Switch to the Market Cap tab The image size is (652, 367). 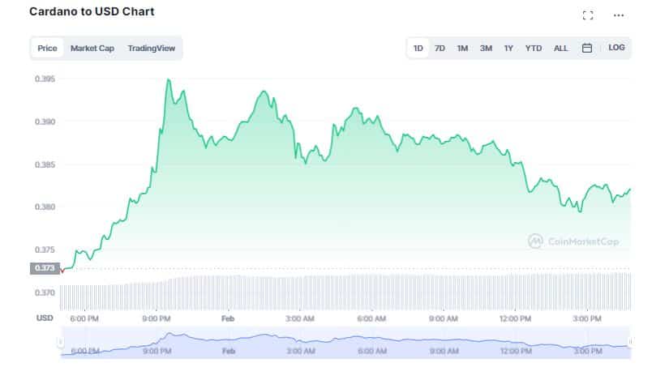pos(92,49)
